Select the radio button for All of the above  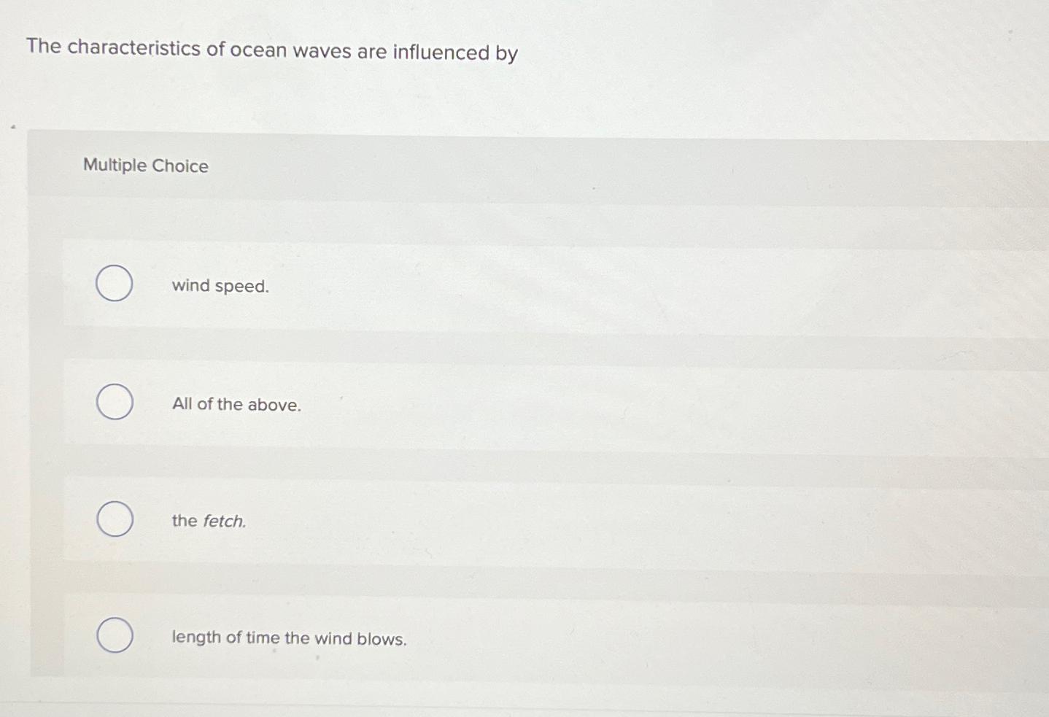point(115,402)
